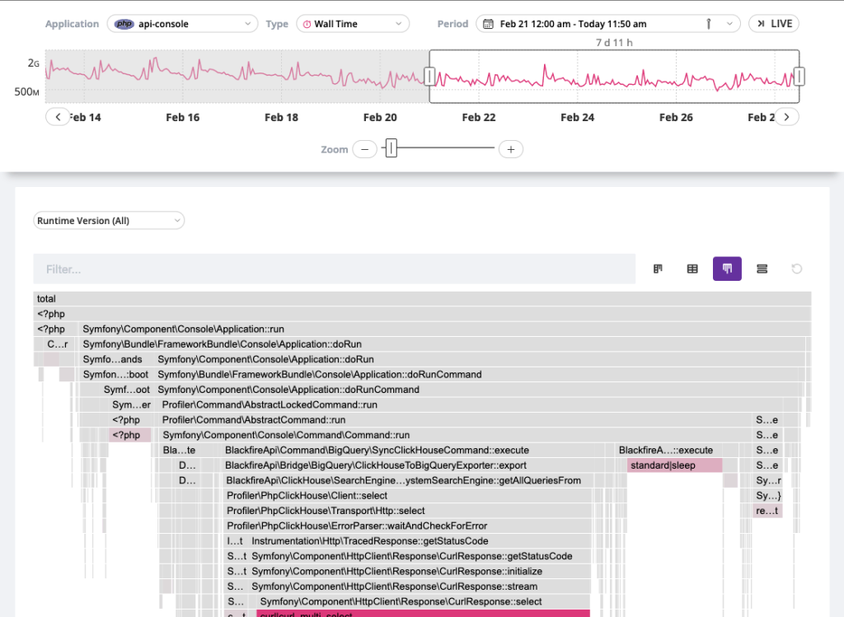Navigate earlier with the left chevron
844x617 pixels.
[58, 116]
